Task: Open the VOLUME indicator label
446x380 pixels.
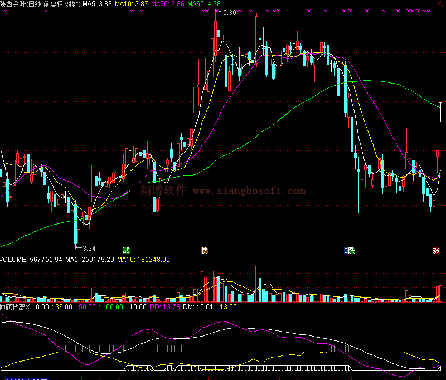Action: 15,259
